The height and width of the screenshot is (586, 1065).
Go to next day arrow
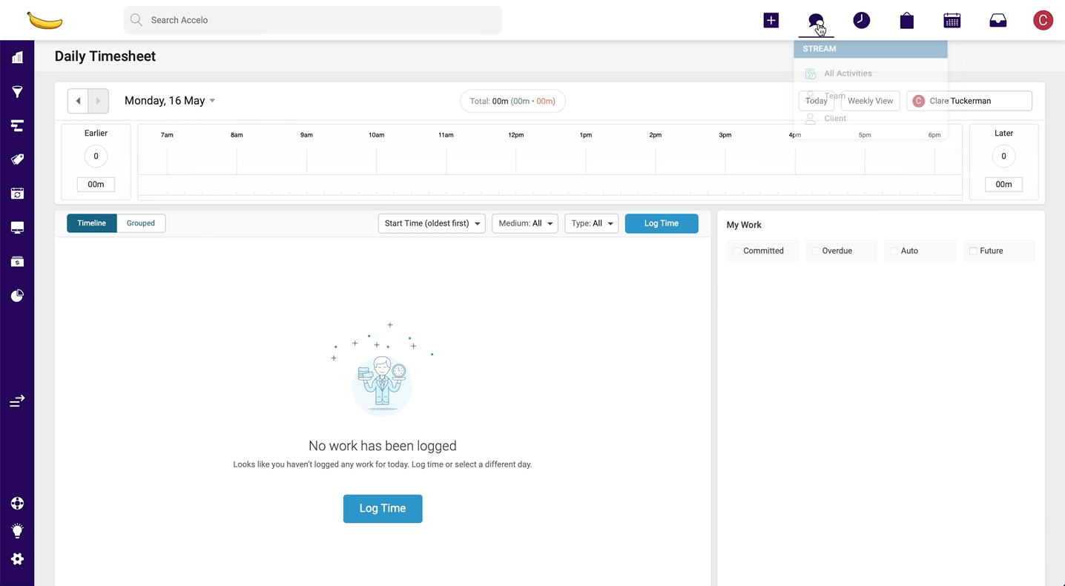point(98,101)
